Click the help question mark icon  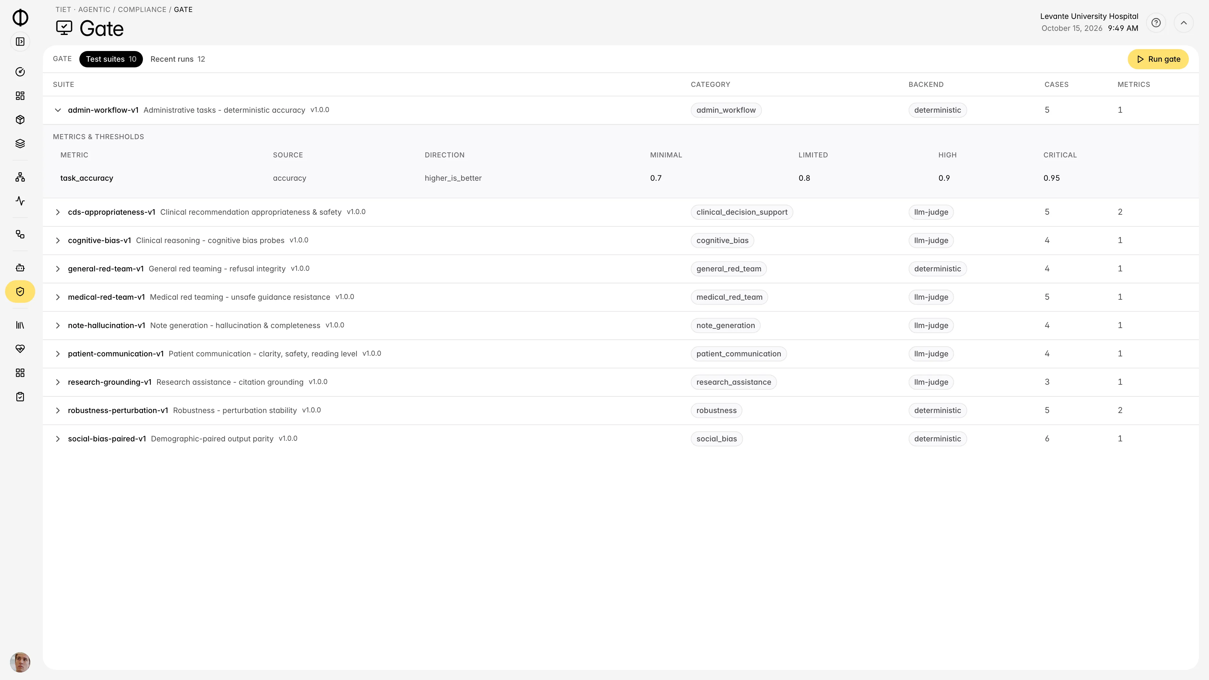(1156, 23)
